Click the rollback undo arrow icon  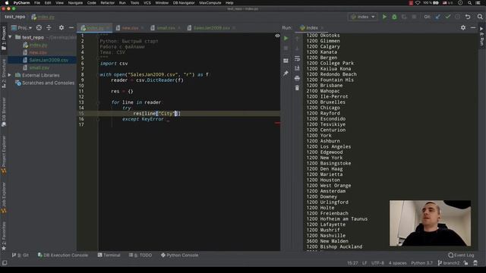point(468,17)
